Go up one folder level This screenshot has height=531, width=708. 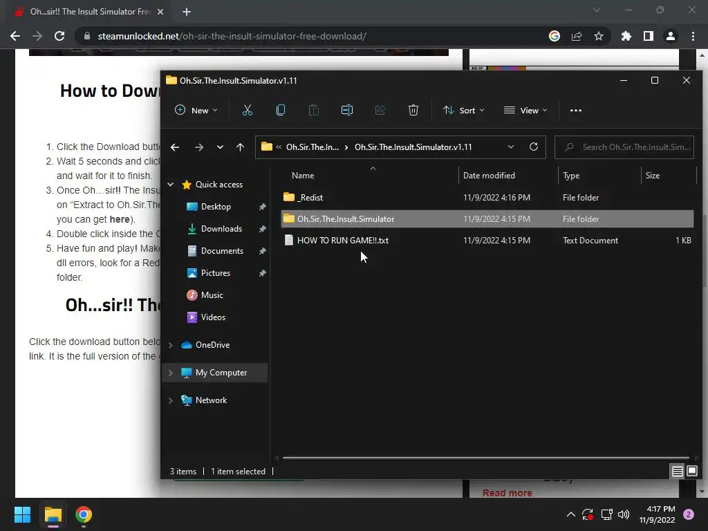240,147
